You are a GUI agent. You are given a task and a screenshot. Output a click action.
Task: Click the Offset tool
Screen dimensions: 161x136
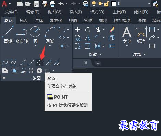112,46
